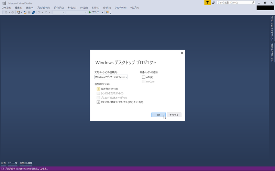Click the quick launch magnifier icon

click(253, 2)
